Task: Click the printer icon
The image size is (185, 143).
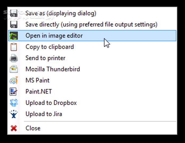Action: [14, 58]
